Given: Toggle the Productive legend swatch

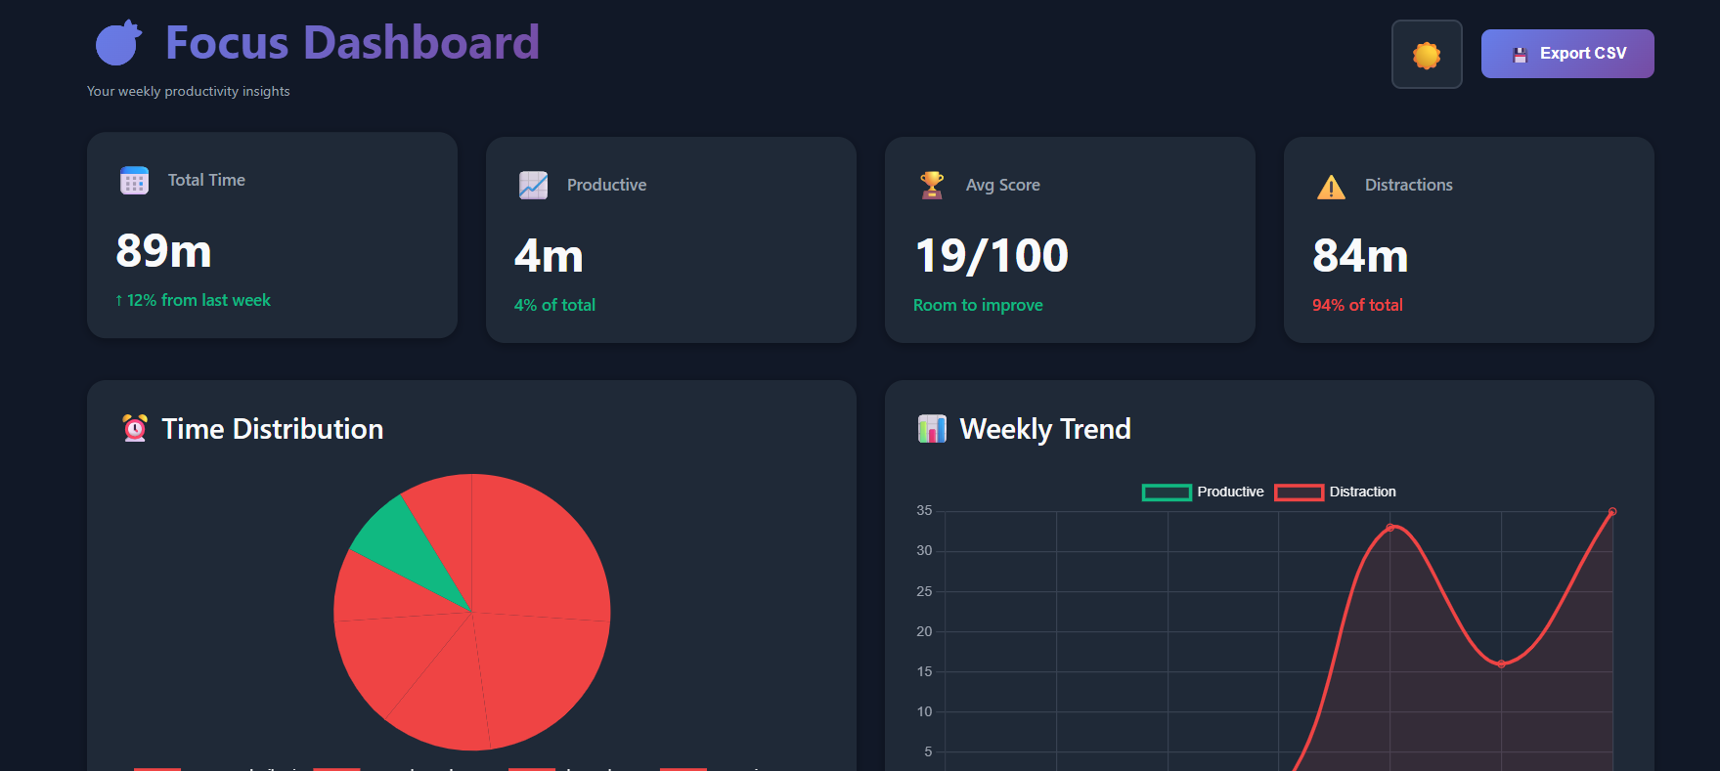Looking at the screenshot, I should (x=1167, y=493).
